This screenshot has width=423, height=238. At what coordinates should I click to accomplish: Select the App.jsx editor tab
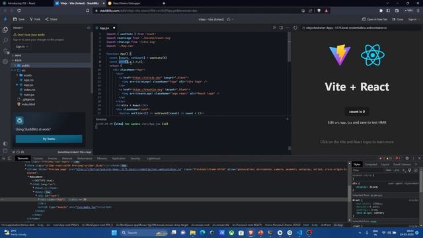click(104, 28)
